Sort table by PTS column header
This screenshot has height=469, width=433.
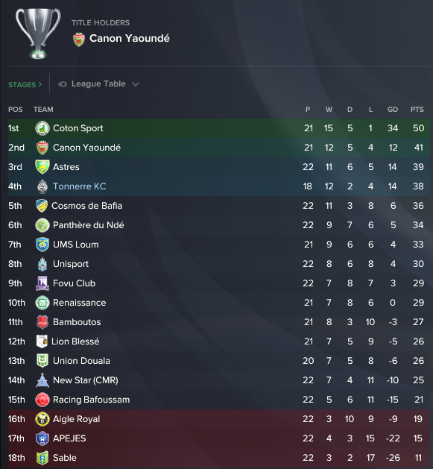coord(417,110)
